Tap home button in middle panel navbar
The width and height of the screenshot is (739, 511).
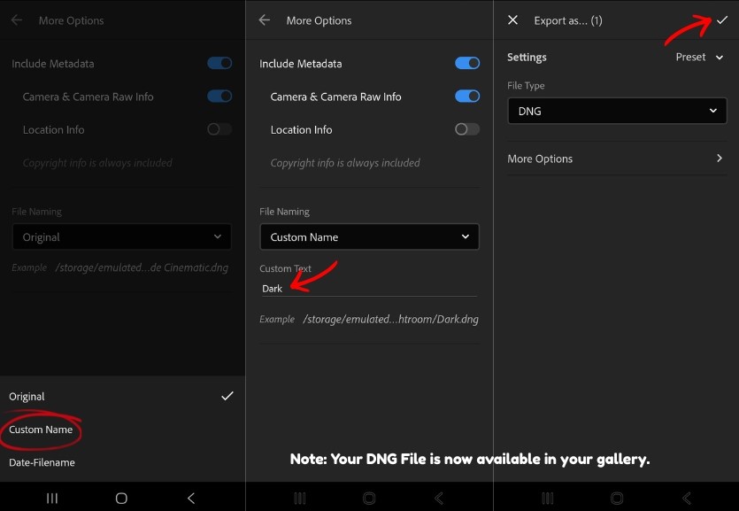(369, 498)
